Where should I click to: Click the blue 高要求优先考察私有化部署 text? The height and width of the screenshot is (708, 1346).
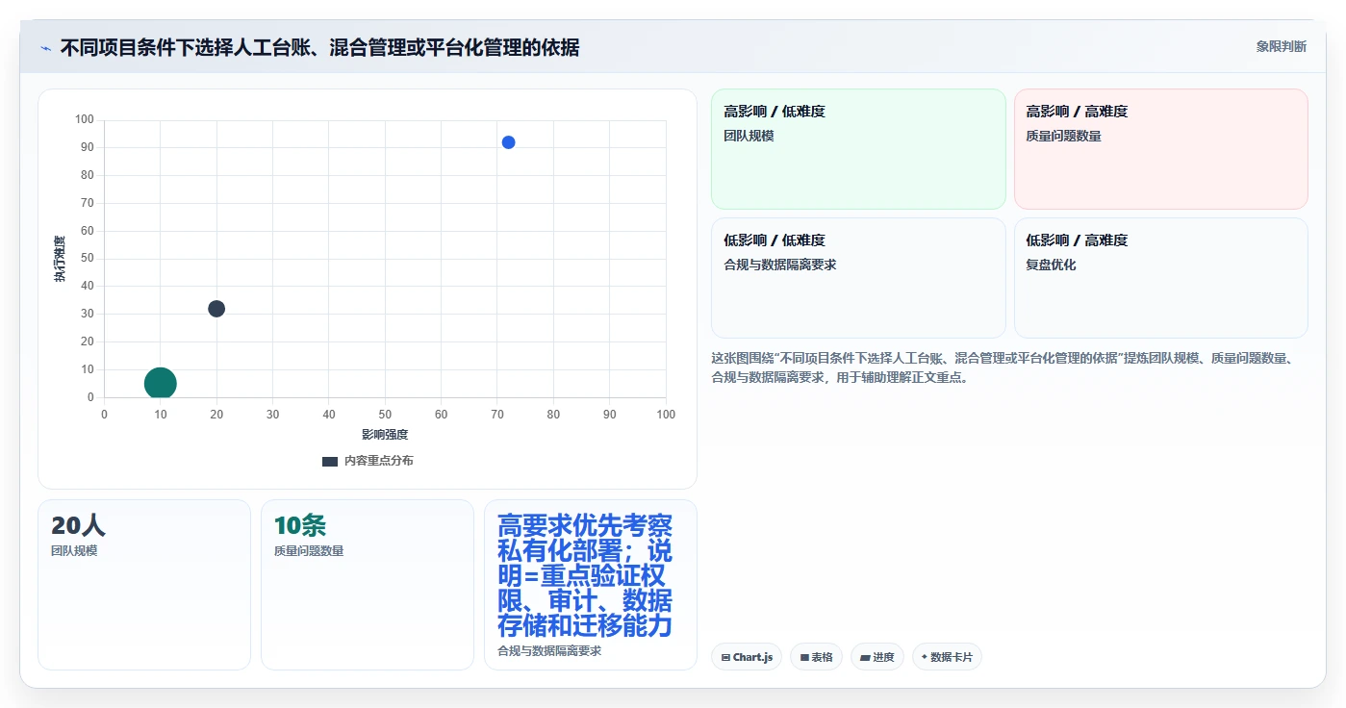[585, 576]
